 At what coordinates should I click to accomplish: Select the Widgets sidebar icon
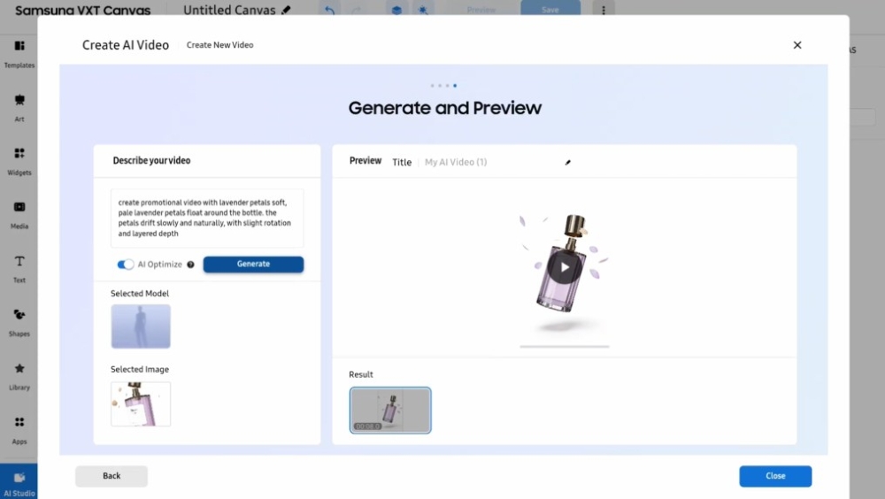tap(19, 159)
